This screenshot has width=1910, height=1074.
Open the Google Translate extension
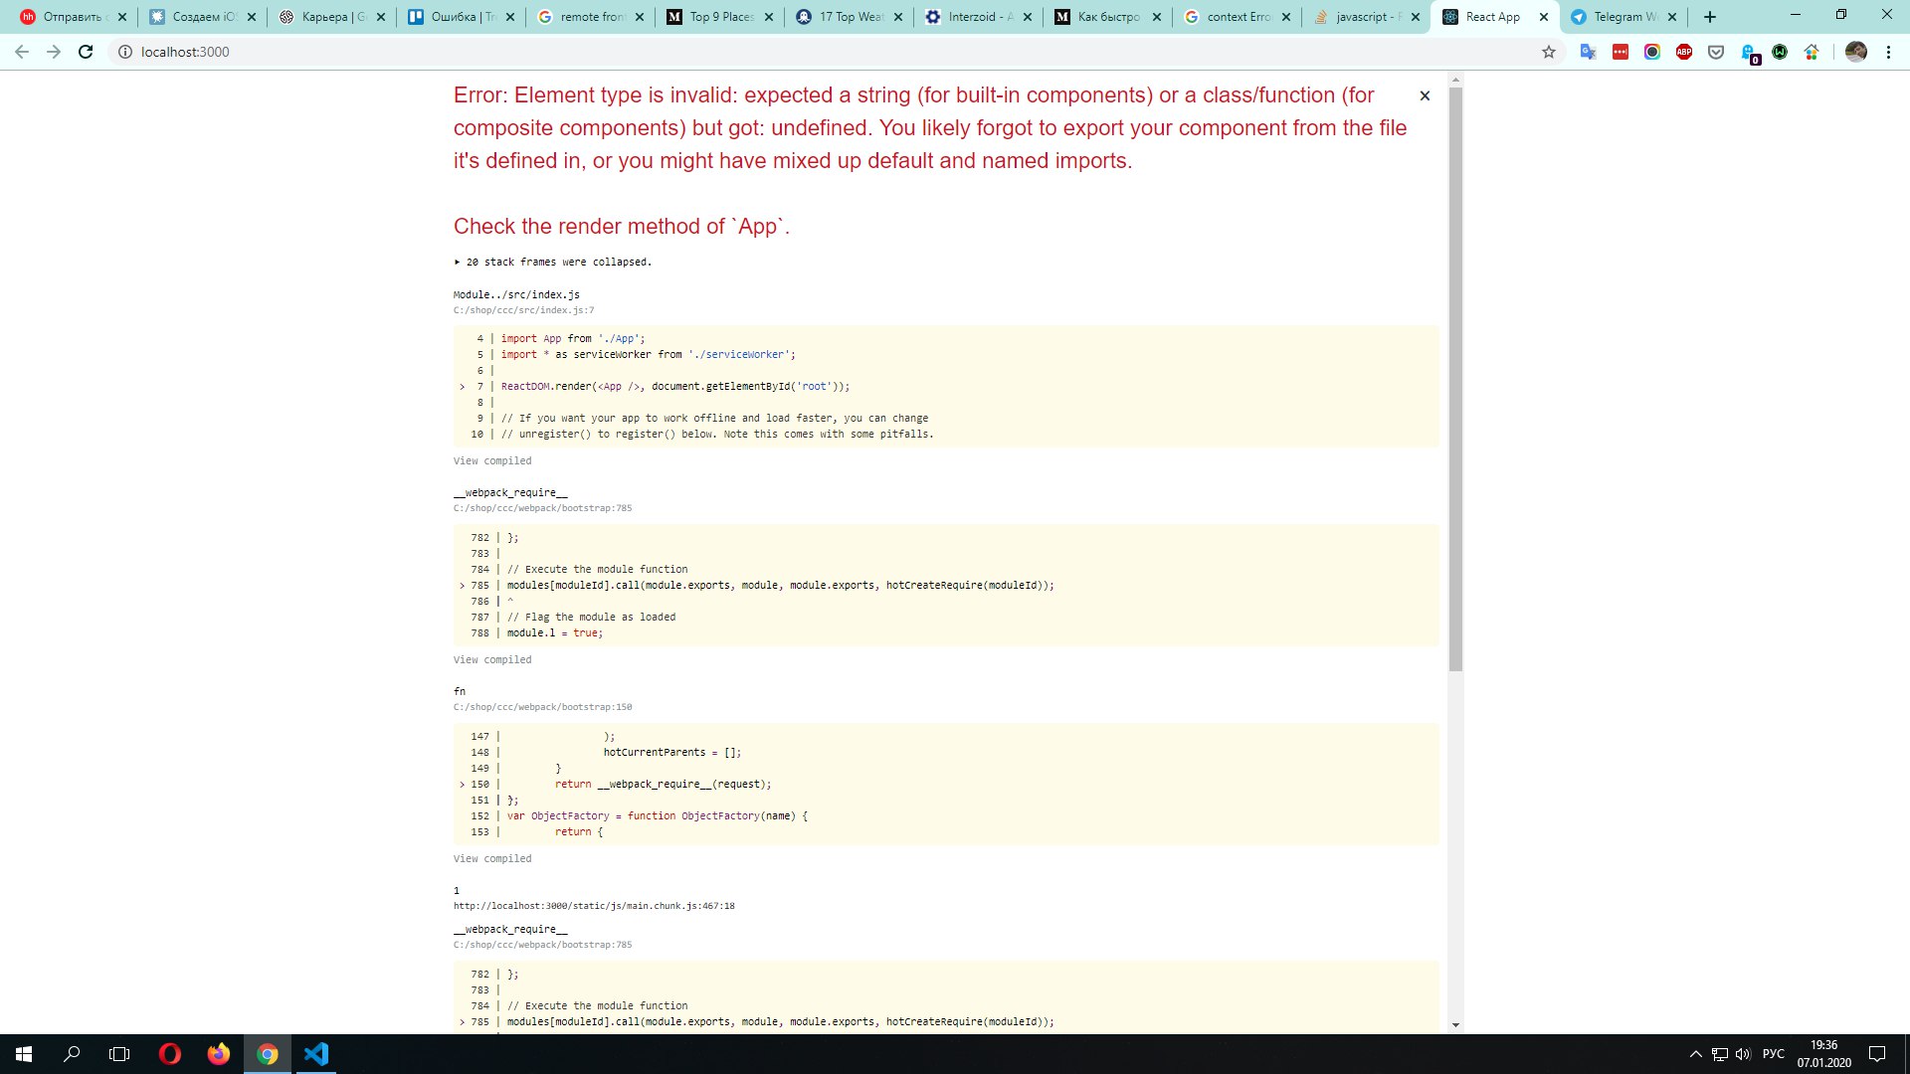1589,52
